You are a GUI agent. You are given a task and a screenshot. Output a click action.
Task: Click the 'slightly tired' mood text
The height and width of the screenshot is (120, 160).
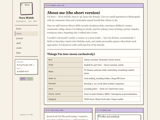(x=24, y=71)
